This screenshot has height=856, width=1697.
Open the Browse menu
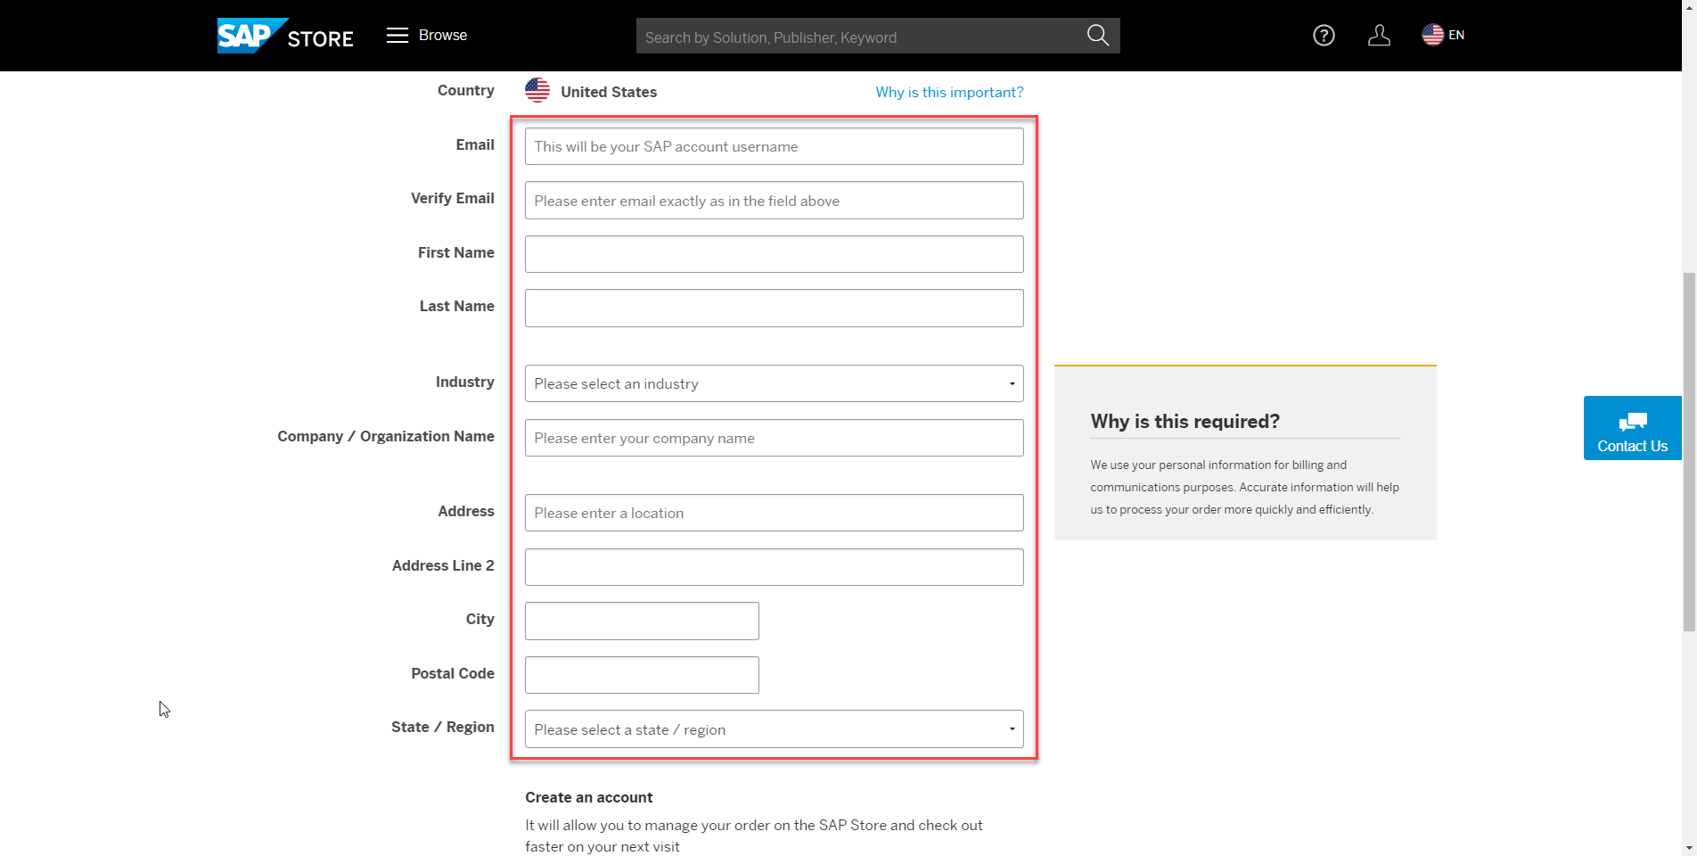click(x=427, y=35)
